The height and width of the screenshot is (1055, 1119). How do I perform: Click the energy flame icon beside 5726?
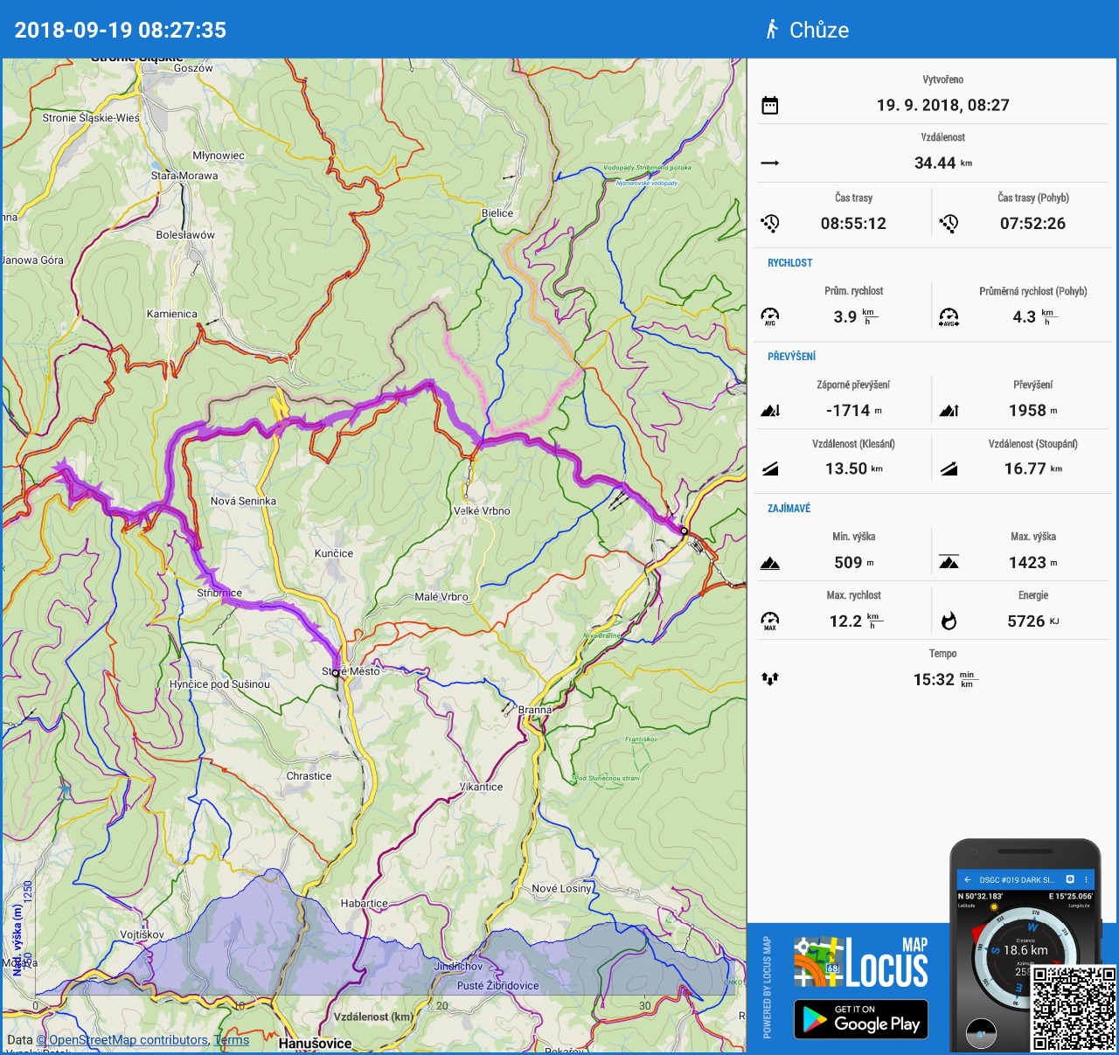tap(949, 621)
